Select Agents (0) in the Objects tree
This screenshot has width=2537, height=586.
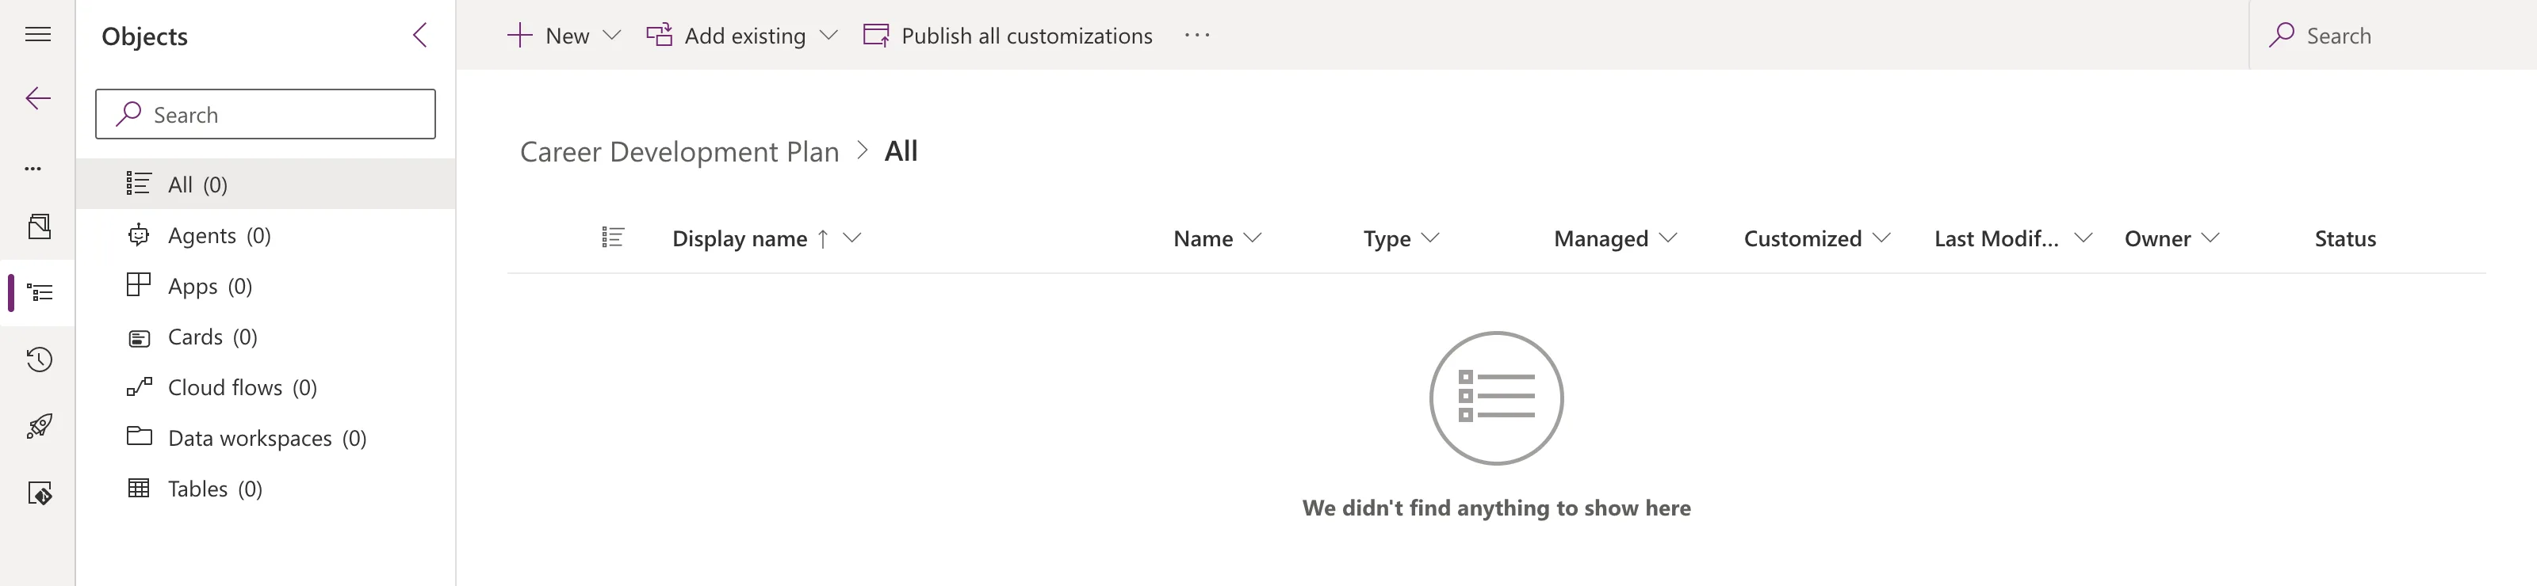point(266,235)
